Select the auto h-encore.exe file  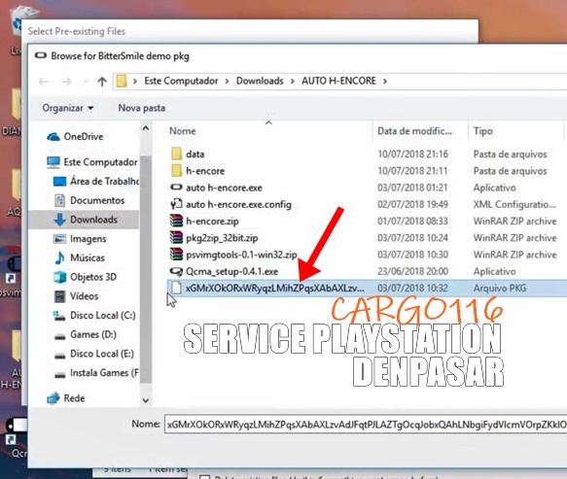click(224, 188)
